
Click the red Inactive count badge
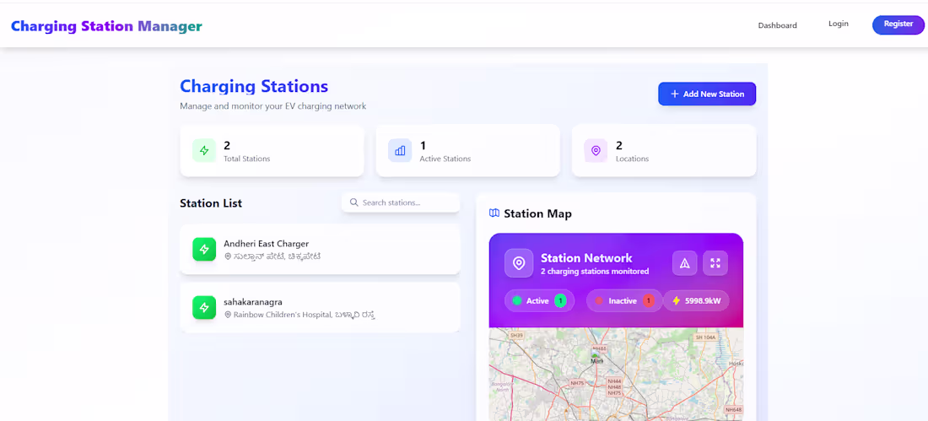coord(648,301)
